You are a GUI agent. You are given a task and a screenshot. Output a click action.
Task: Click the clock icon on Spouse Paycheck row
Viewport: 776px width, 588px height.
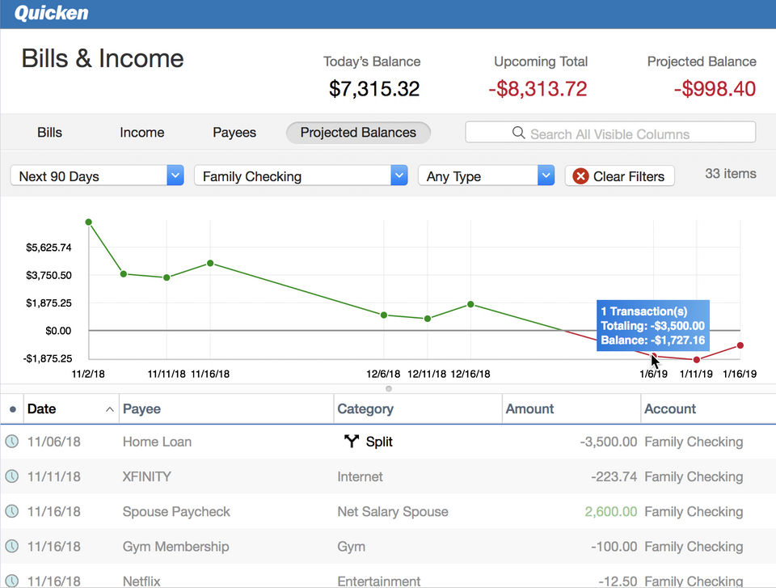pyautogui.click(x=11, y=511)
